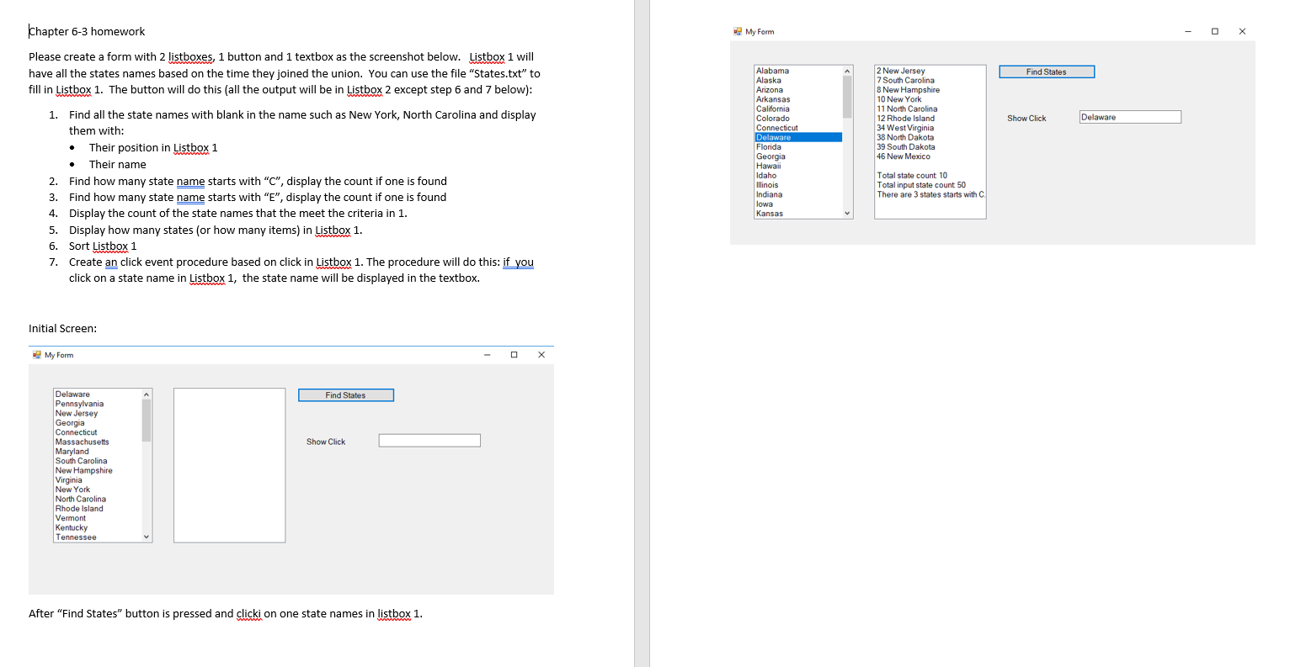This screenshot has width=1301, height=667.
Task: Click the scroll-down arrow on the states listbox
Action: (x=849, y=213)
